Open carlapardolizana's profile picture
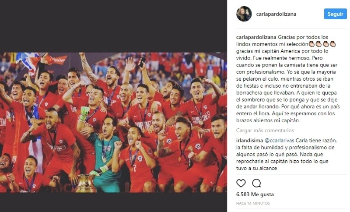This screenshot has height=212, width=350. pyautogui.click(x=244, y=14)
